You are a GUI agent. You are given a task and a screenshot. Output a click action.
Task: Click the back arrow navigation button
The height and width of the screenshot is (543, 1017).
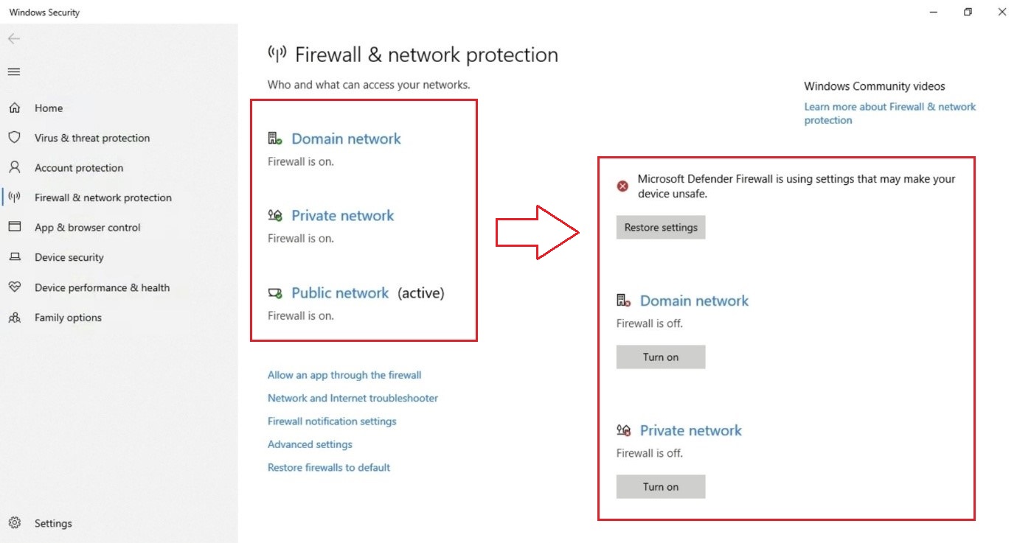click(x=13, y=38)
